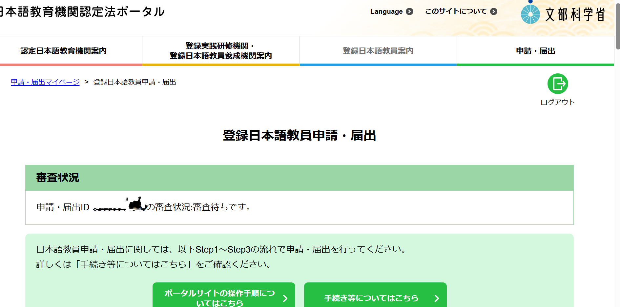Select 登録実践研修機関・登録日本語教員養成機関案内 menu

click(x=221, y=51)
